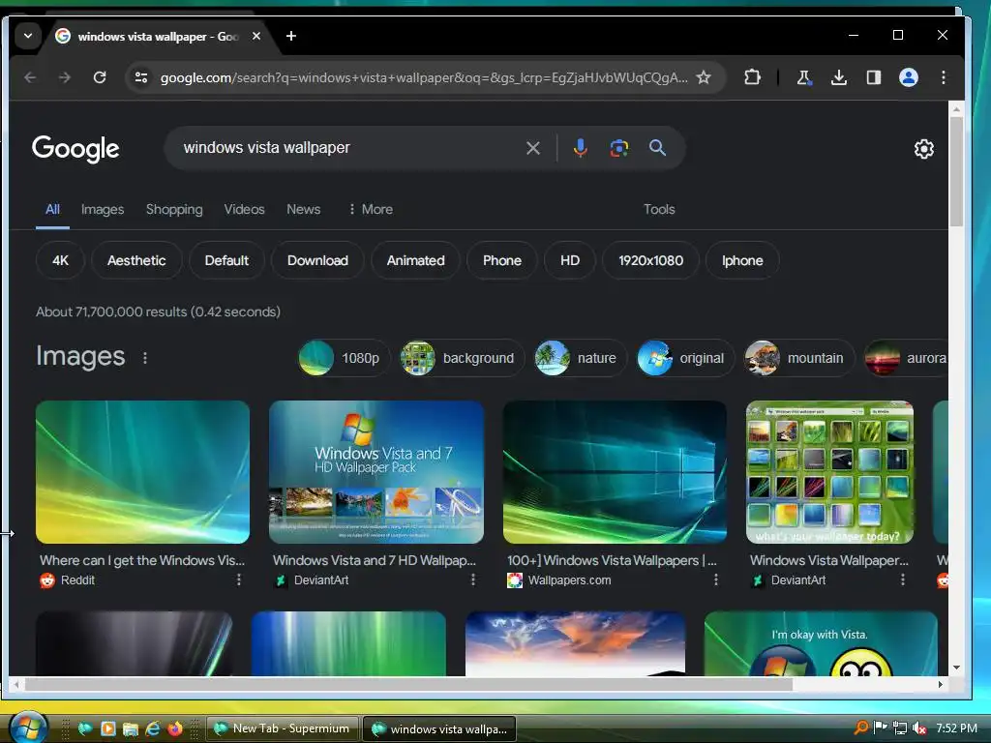
Task: Go forward to next page
Action: 65,77
